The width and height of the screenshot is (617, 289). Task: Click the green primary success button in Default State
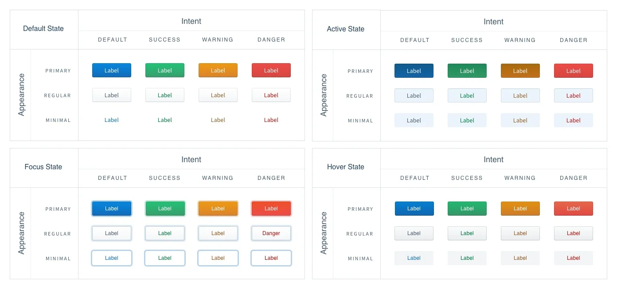point(165,70)
